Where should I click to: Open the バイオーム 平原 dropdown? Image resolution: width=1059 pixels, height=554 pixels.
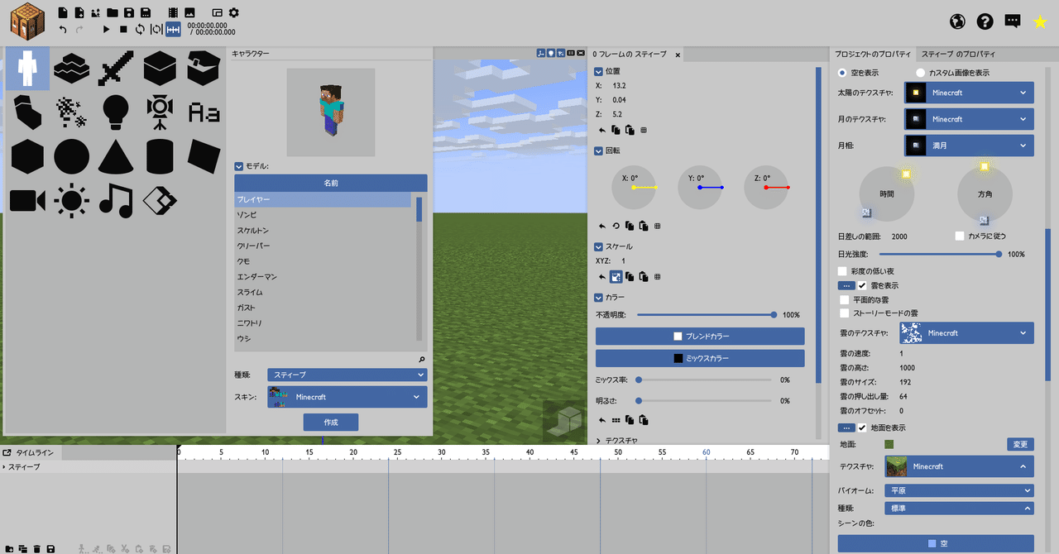[960, 490]
